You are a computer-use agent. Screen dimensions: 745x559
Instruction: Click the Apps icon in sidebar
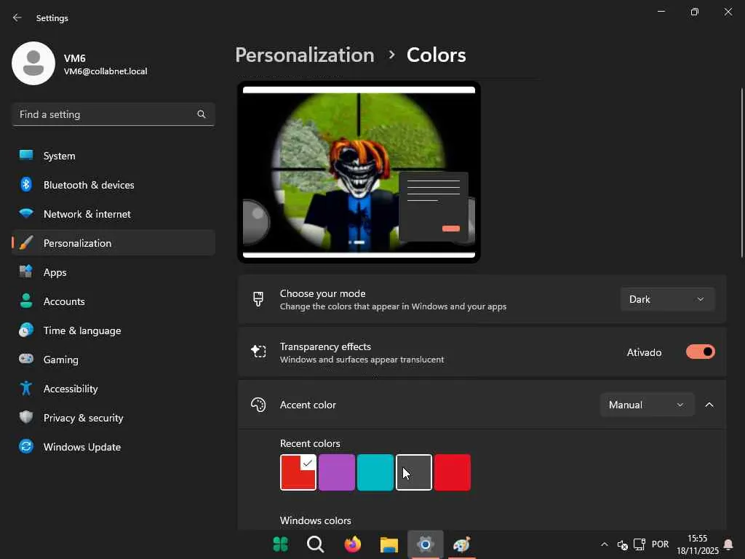pos(26,272)
